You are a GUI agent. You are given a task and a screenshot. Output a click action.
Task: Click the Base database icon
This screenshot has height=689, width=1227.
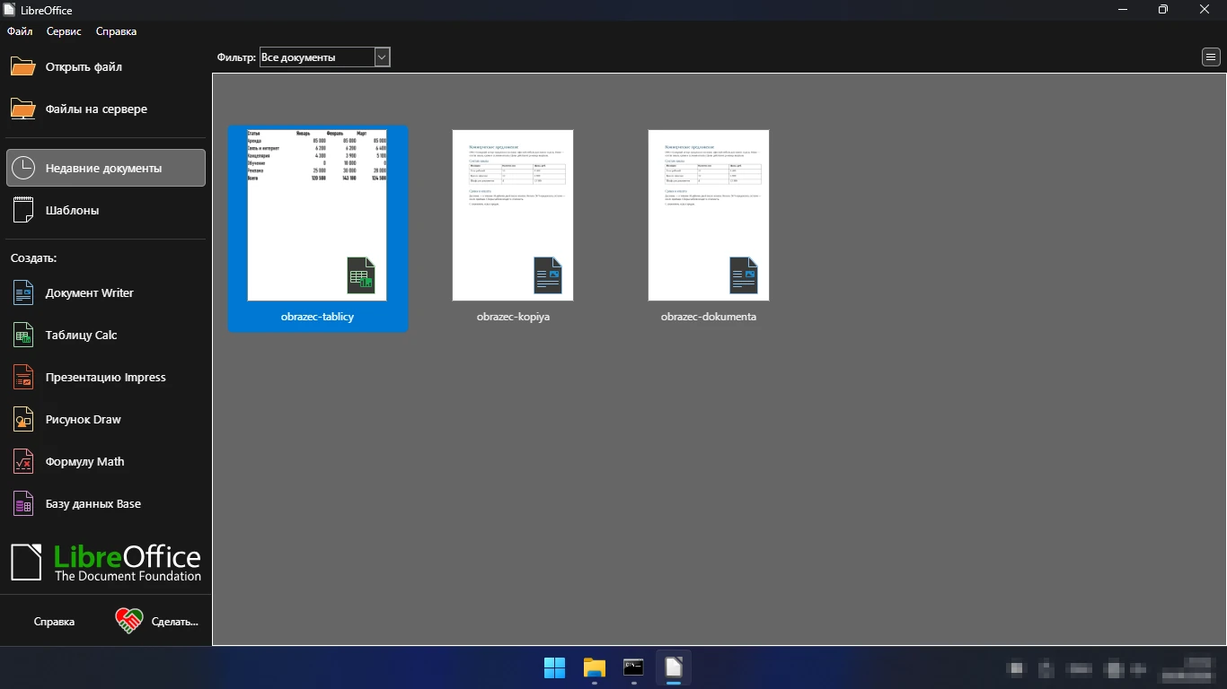click(23, 503)
